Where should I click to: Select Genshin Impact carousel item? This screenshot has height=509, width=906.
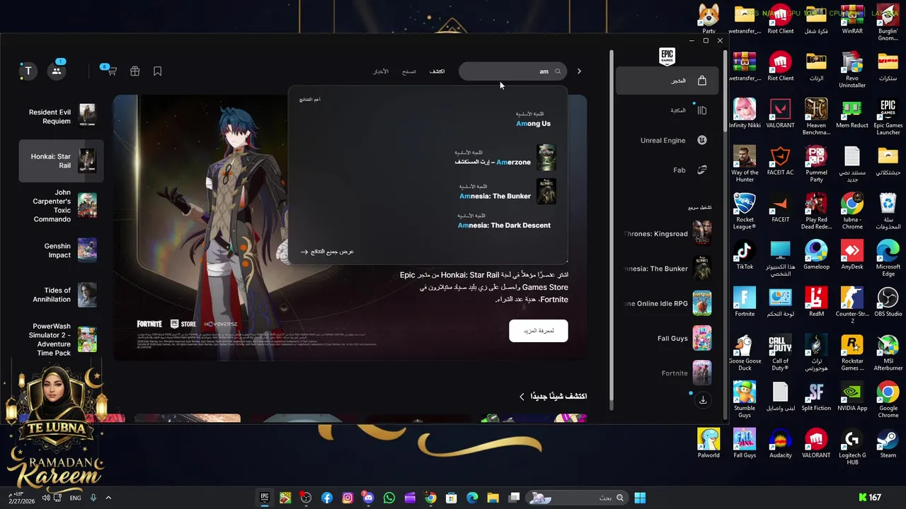[x=62, y=250]
